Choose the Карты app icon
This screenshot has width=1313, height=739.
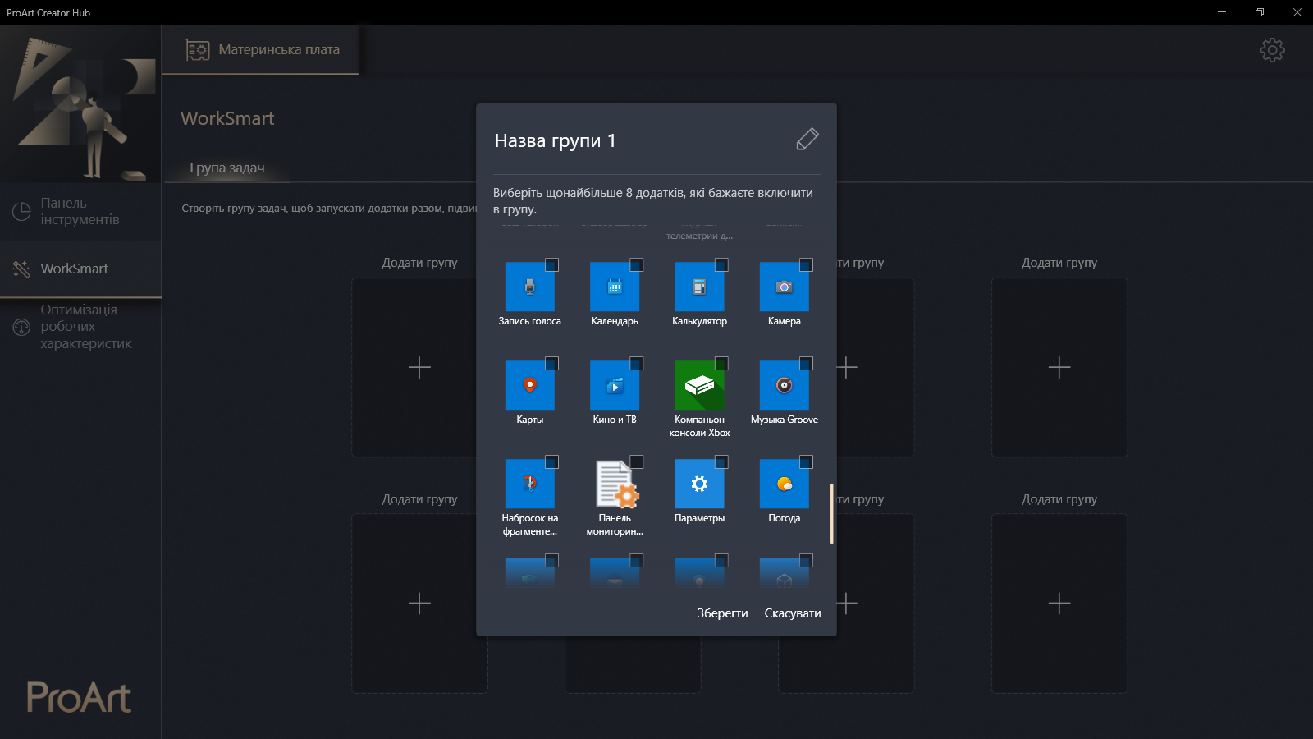tap(529, 385)
